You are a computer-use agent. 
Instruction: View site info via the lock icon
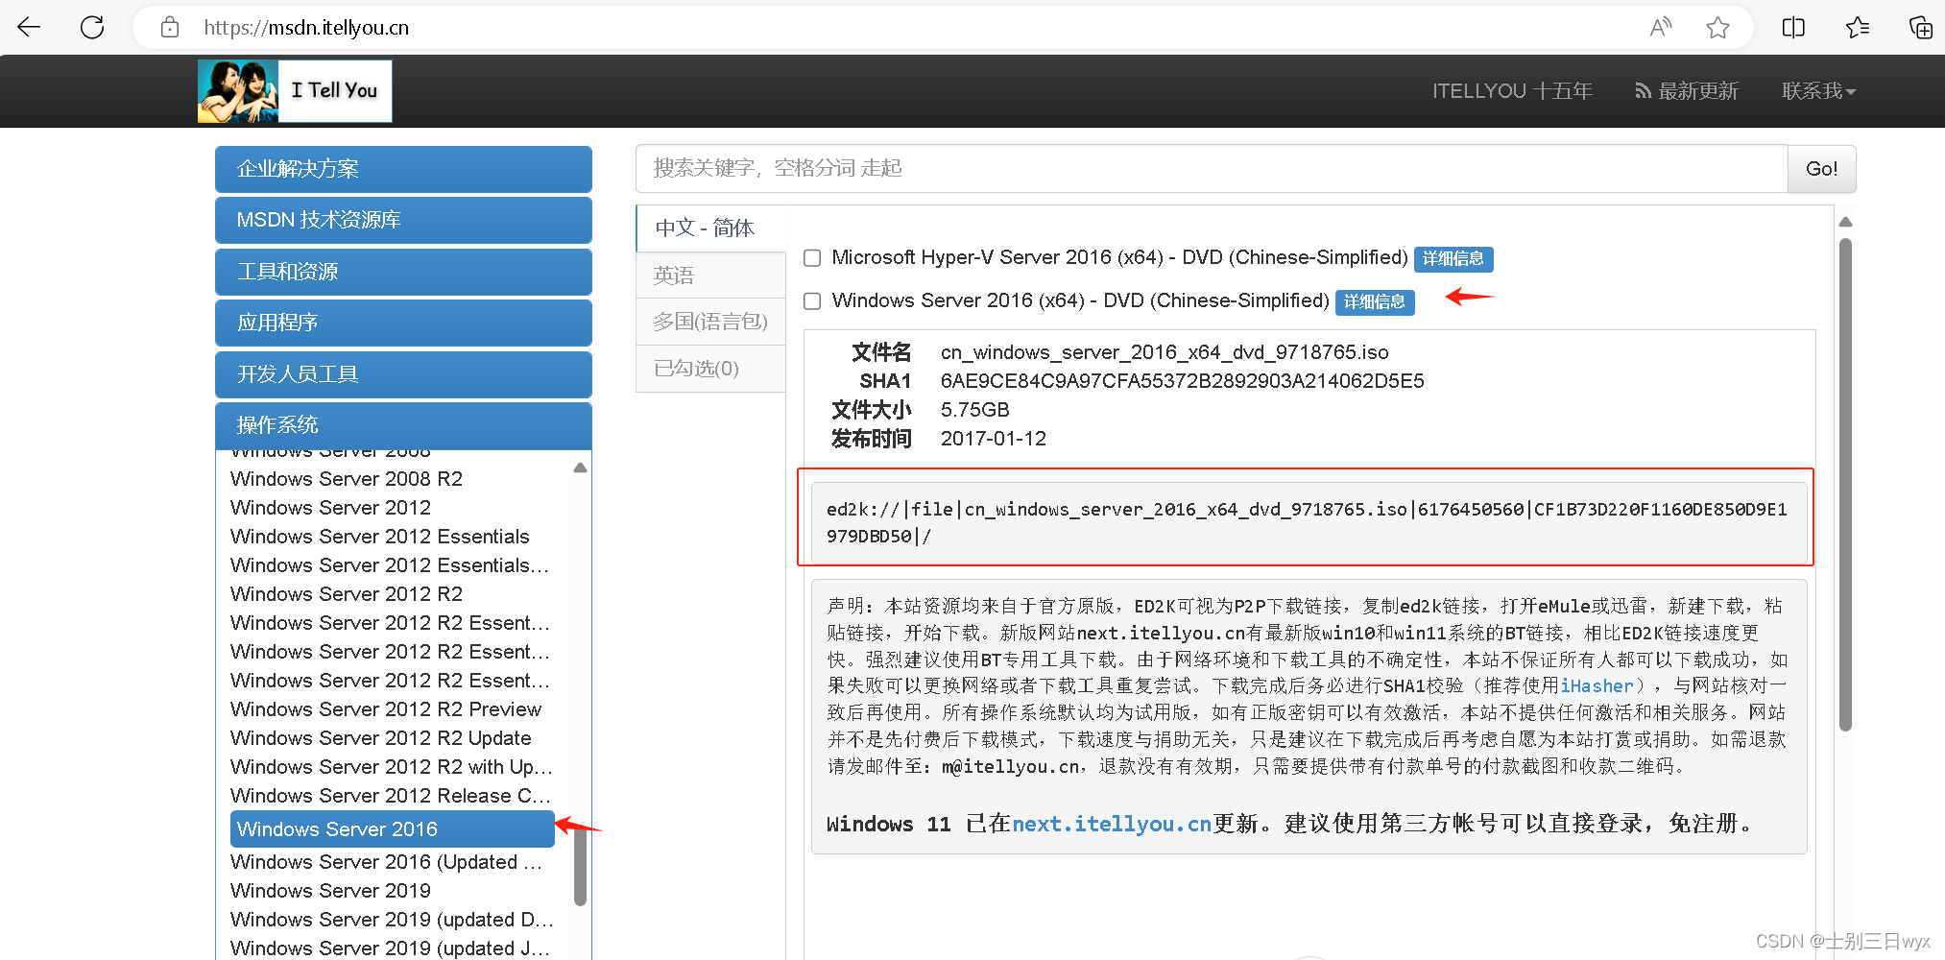[170, 27]
